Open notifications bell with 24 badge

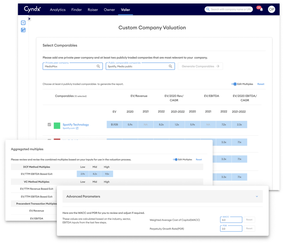[x=260, y=9]
